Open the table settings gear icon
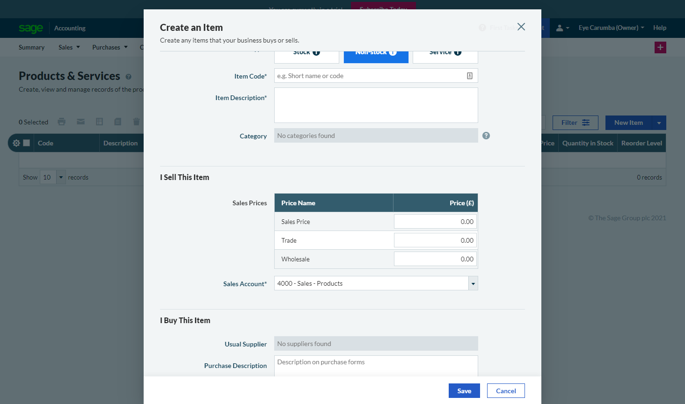 [16, 143]
